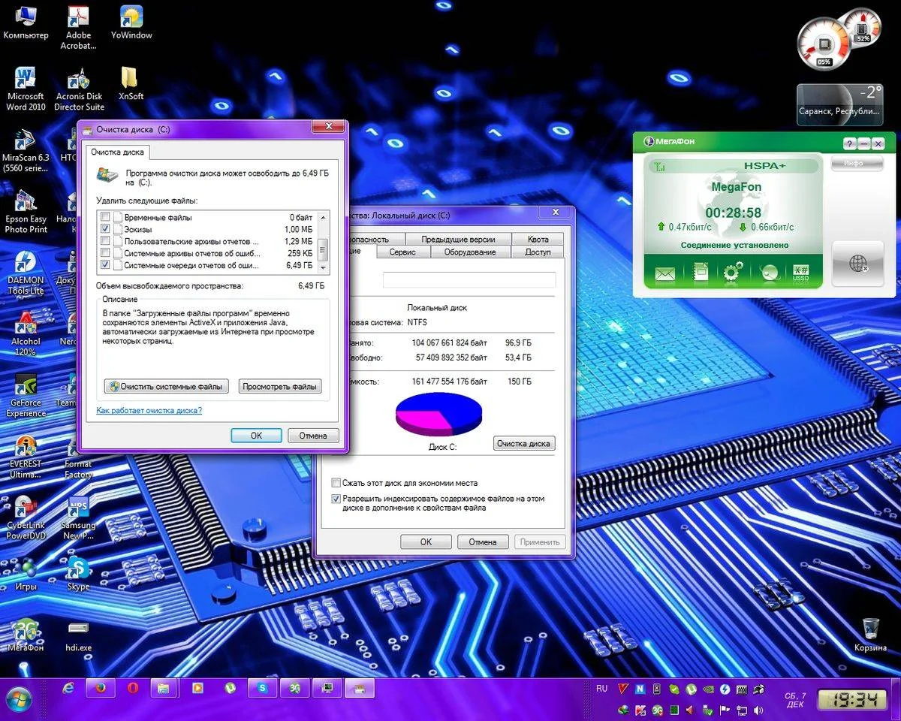Click the Очистить системные файлы button
This screenshot has width=901, height=721.
[166, 387]
